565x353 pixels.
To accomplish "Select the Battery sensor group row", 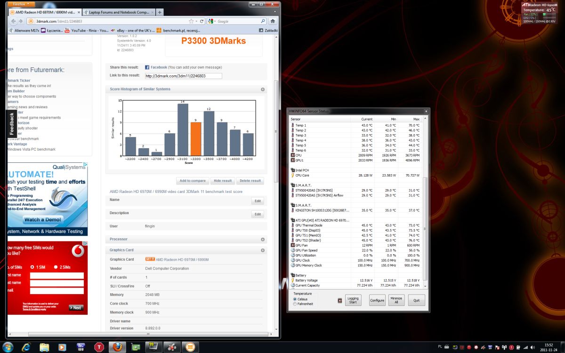I will pyautogui.click(x=356, y=275).
